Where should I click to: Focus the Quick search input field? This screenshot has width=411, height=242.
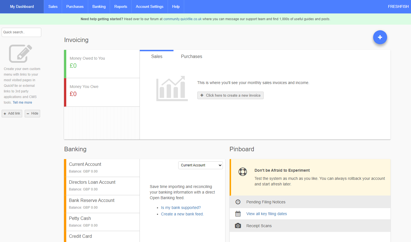point(21,32)
